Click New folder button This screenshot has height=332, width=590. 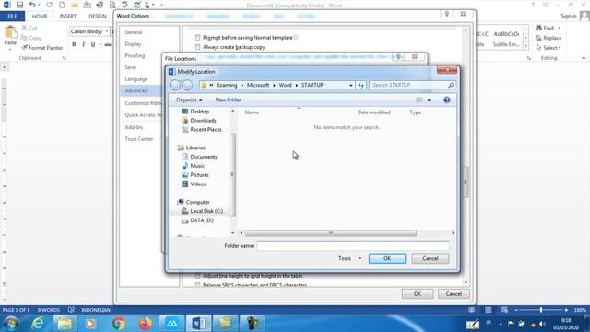(x=228, y=100)
